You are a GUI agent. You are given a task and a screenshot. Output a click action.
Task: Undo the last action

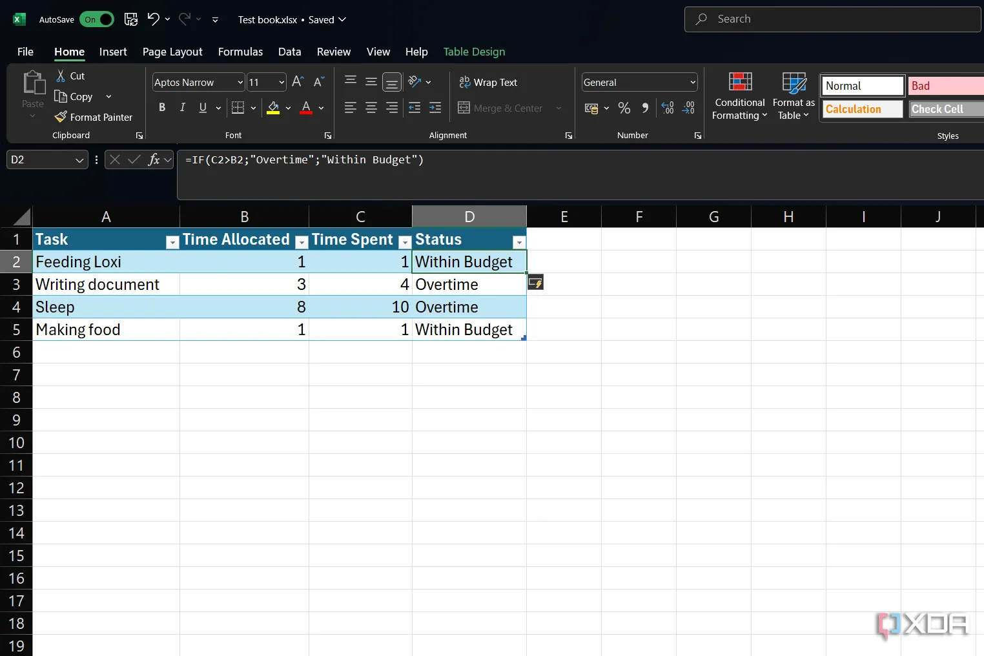point(153,19)
